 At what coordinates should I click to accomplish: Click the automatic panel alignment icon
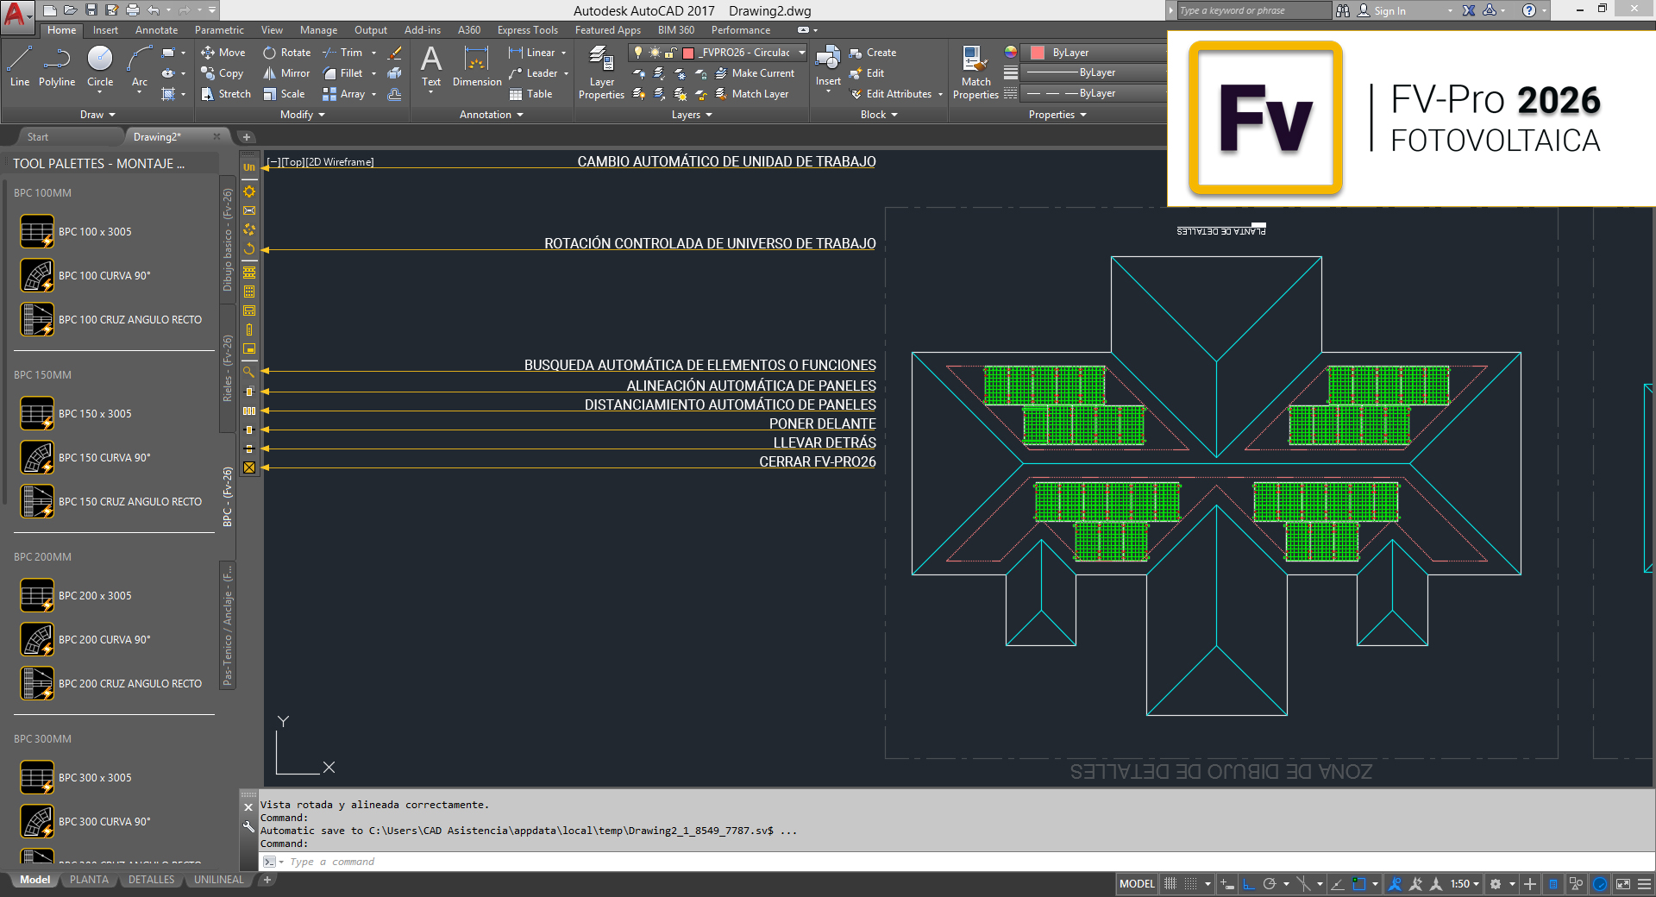[x=249, y=392]
